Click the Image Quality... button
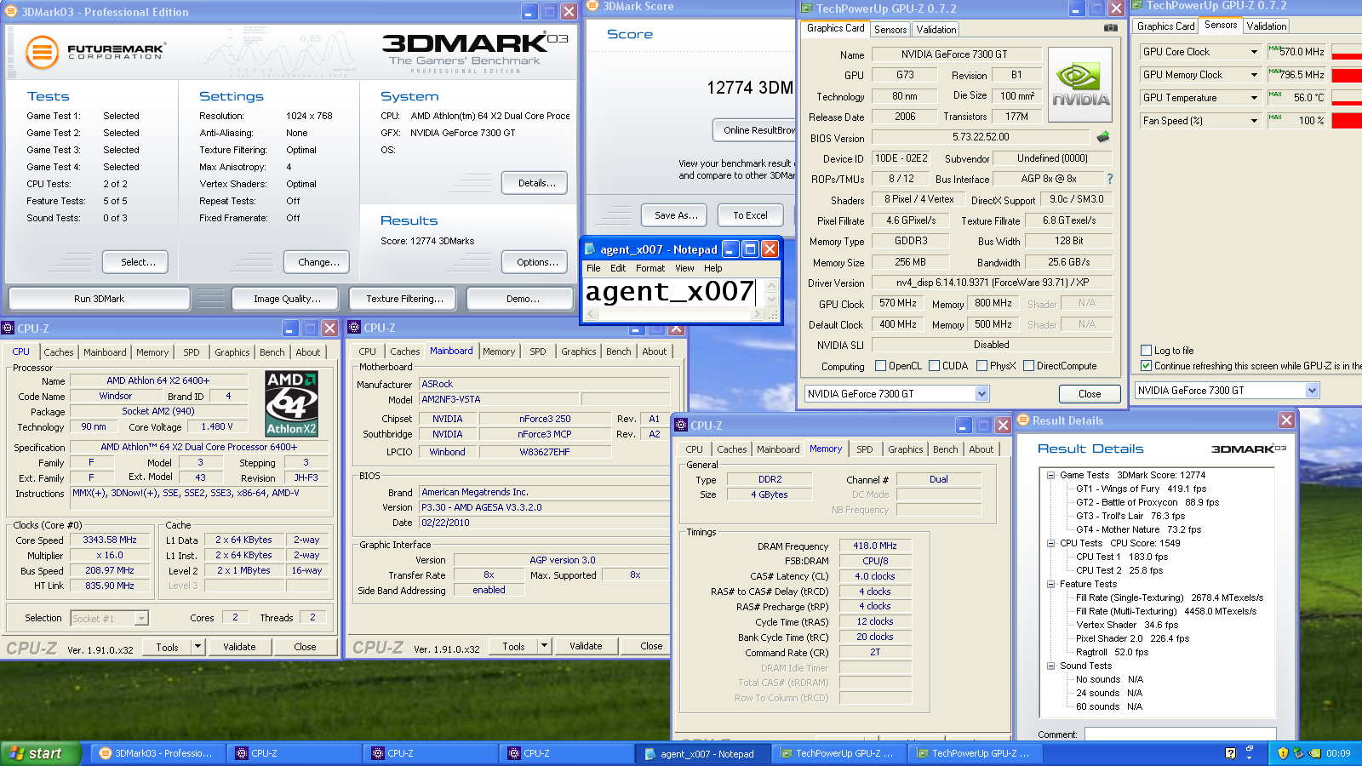This screenshot has width=1362, height=766. click(x=287, y=299)
